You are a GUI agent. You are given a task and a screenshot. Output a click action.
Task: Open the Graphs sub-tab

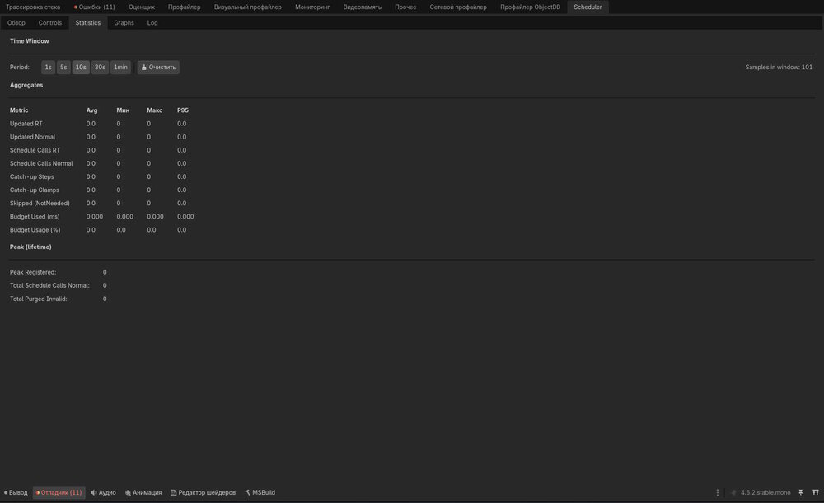pyautogui.click(x=124, y=22)
